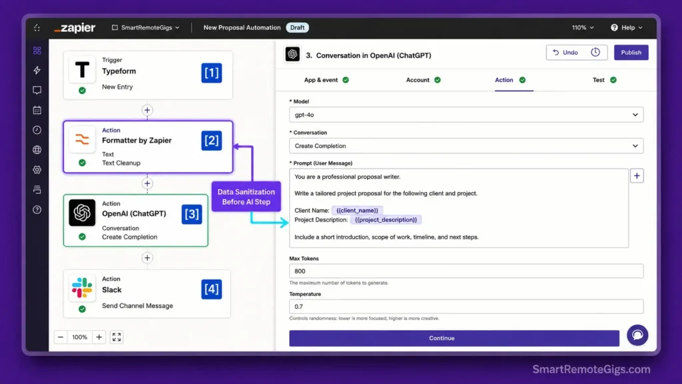Select the Formatter by Zapier step card

click(x=148, y=147)
